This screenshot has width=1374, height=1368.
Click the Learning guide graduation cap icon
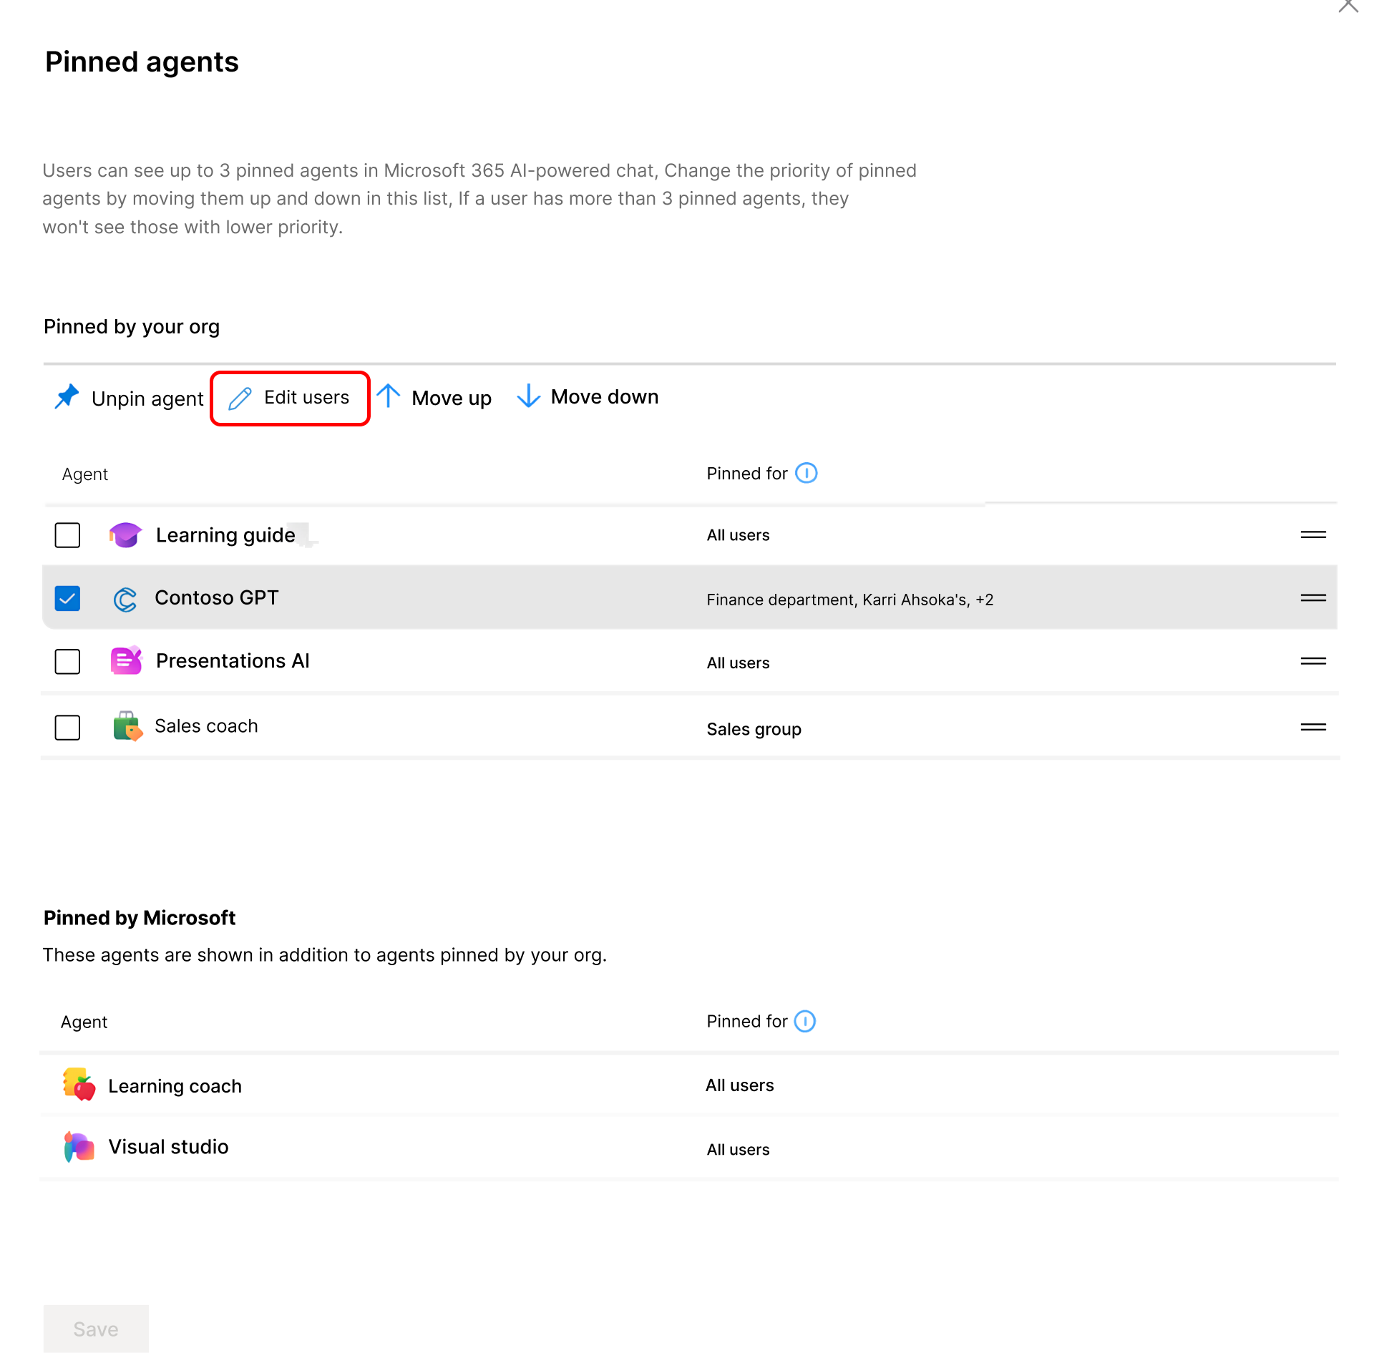[x=125, y=534]
